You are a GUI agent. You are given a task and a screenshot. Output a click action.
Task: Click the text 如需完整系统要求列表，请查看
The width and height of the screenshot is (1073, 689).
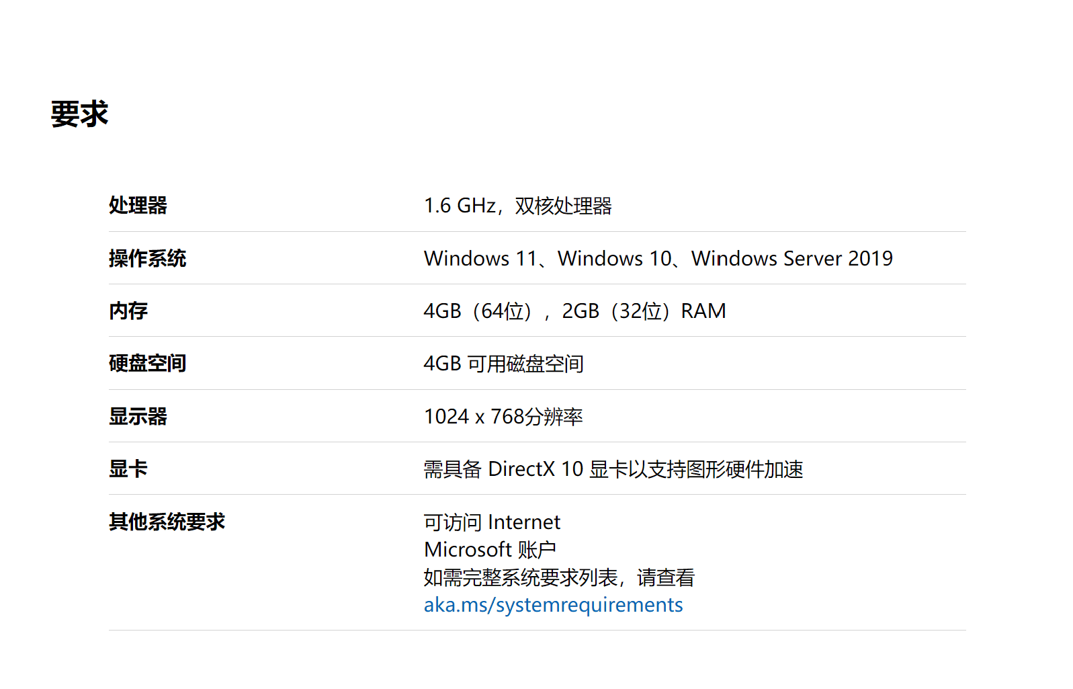coord(559,577)
